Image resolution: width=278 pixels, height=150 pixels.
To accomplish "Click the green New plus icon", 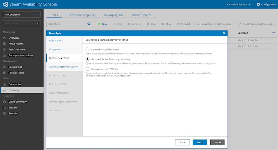I will coord(99,24).
